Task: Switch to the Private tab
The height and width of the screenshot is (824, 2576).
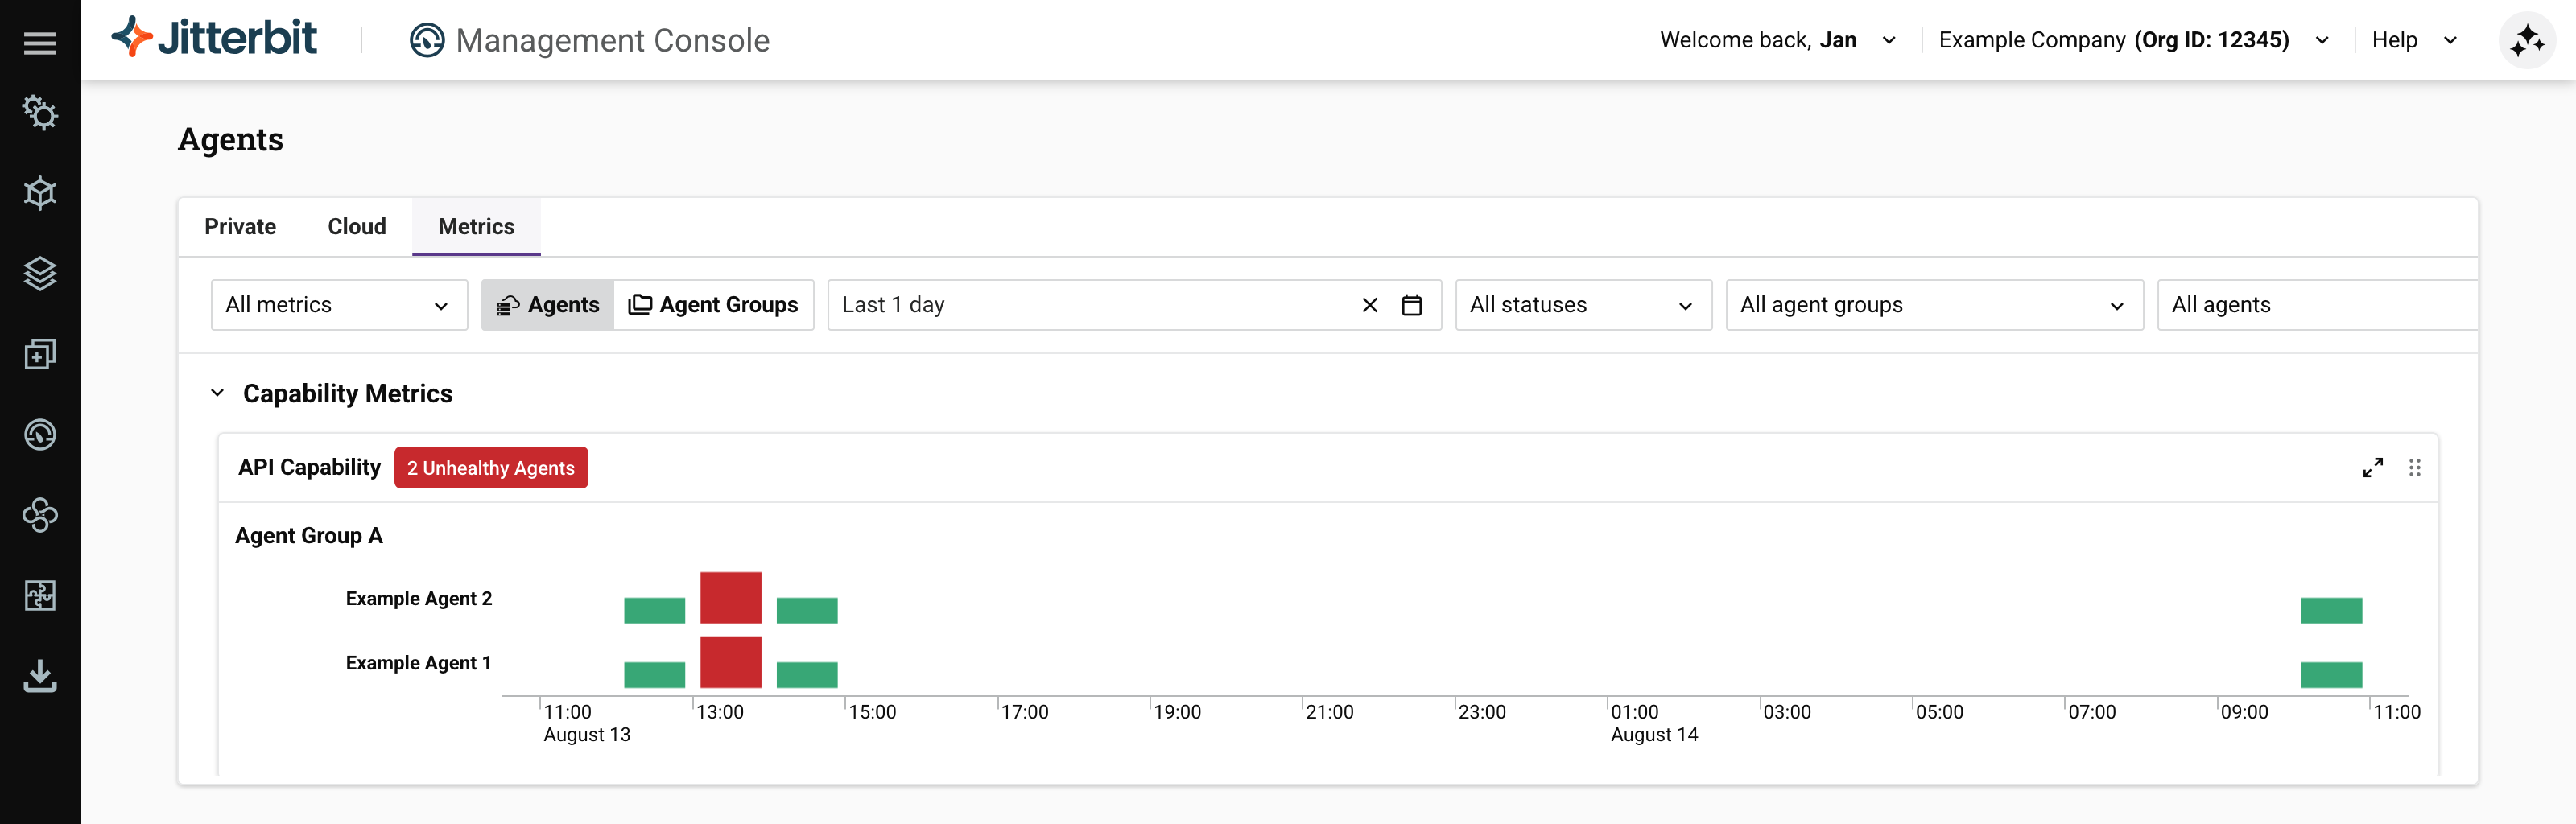Action: (240, 227)
